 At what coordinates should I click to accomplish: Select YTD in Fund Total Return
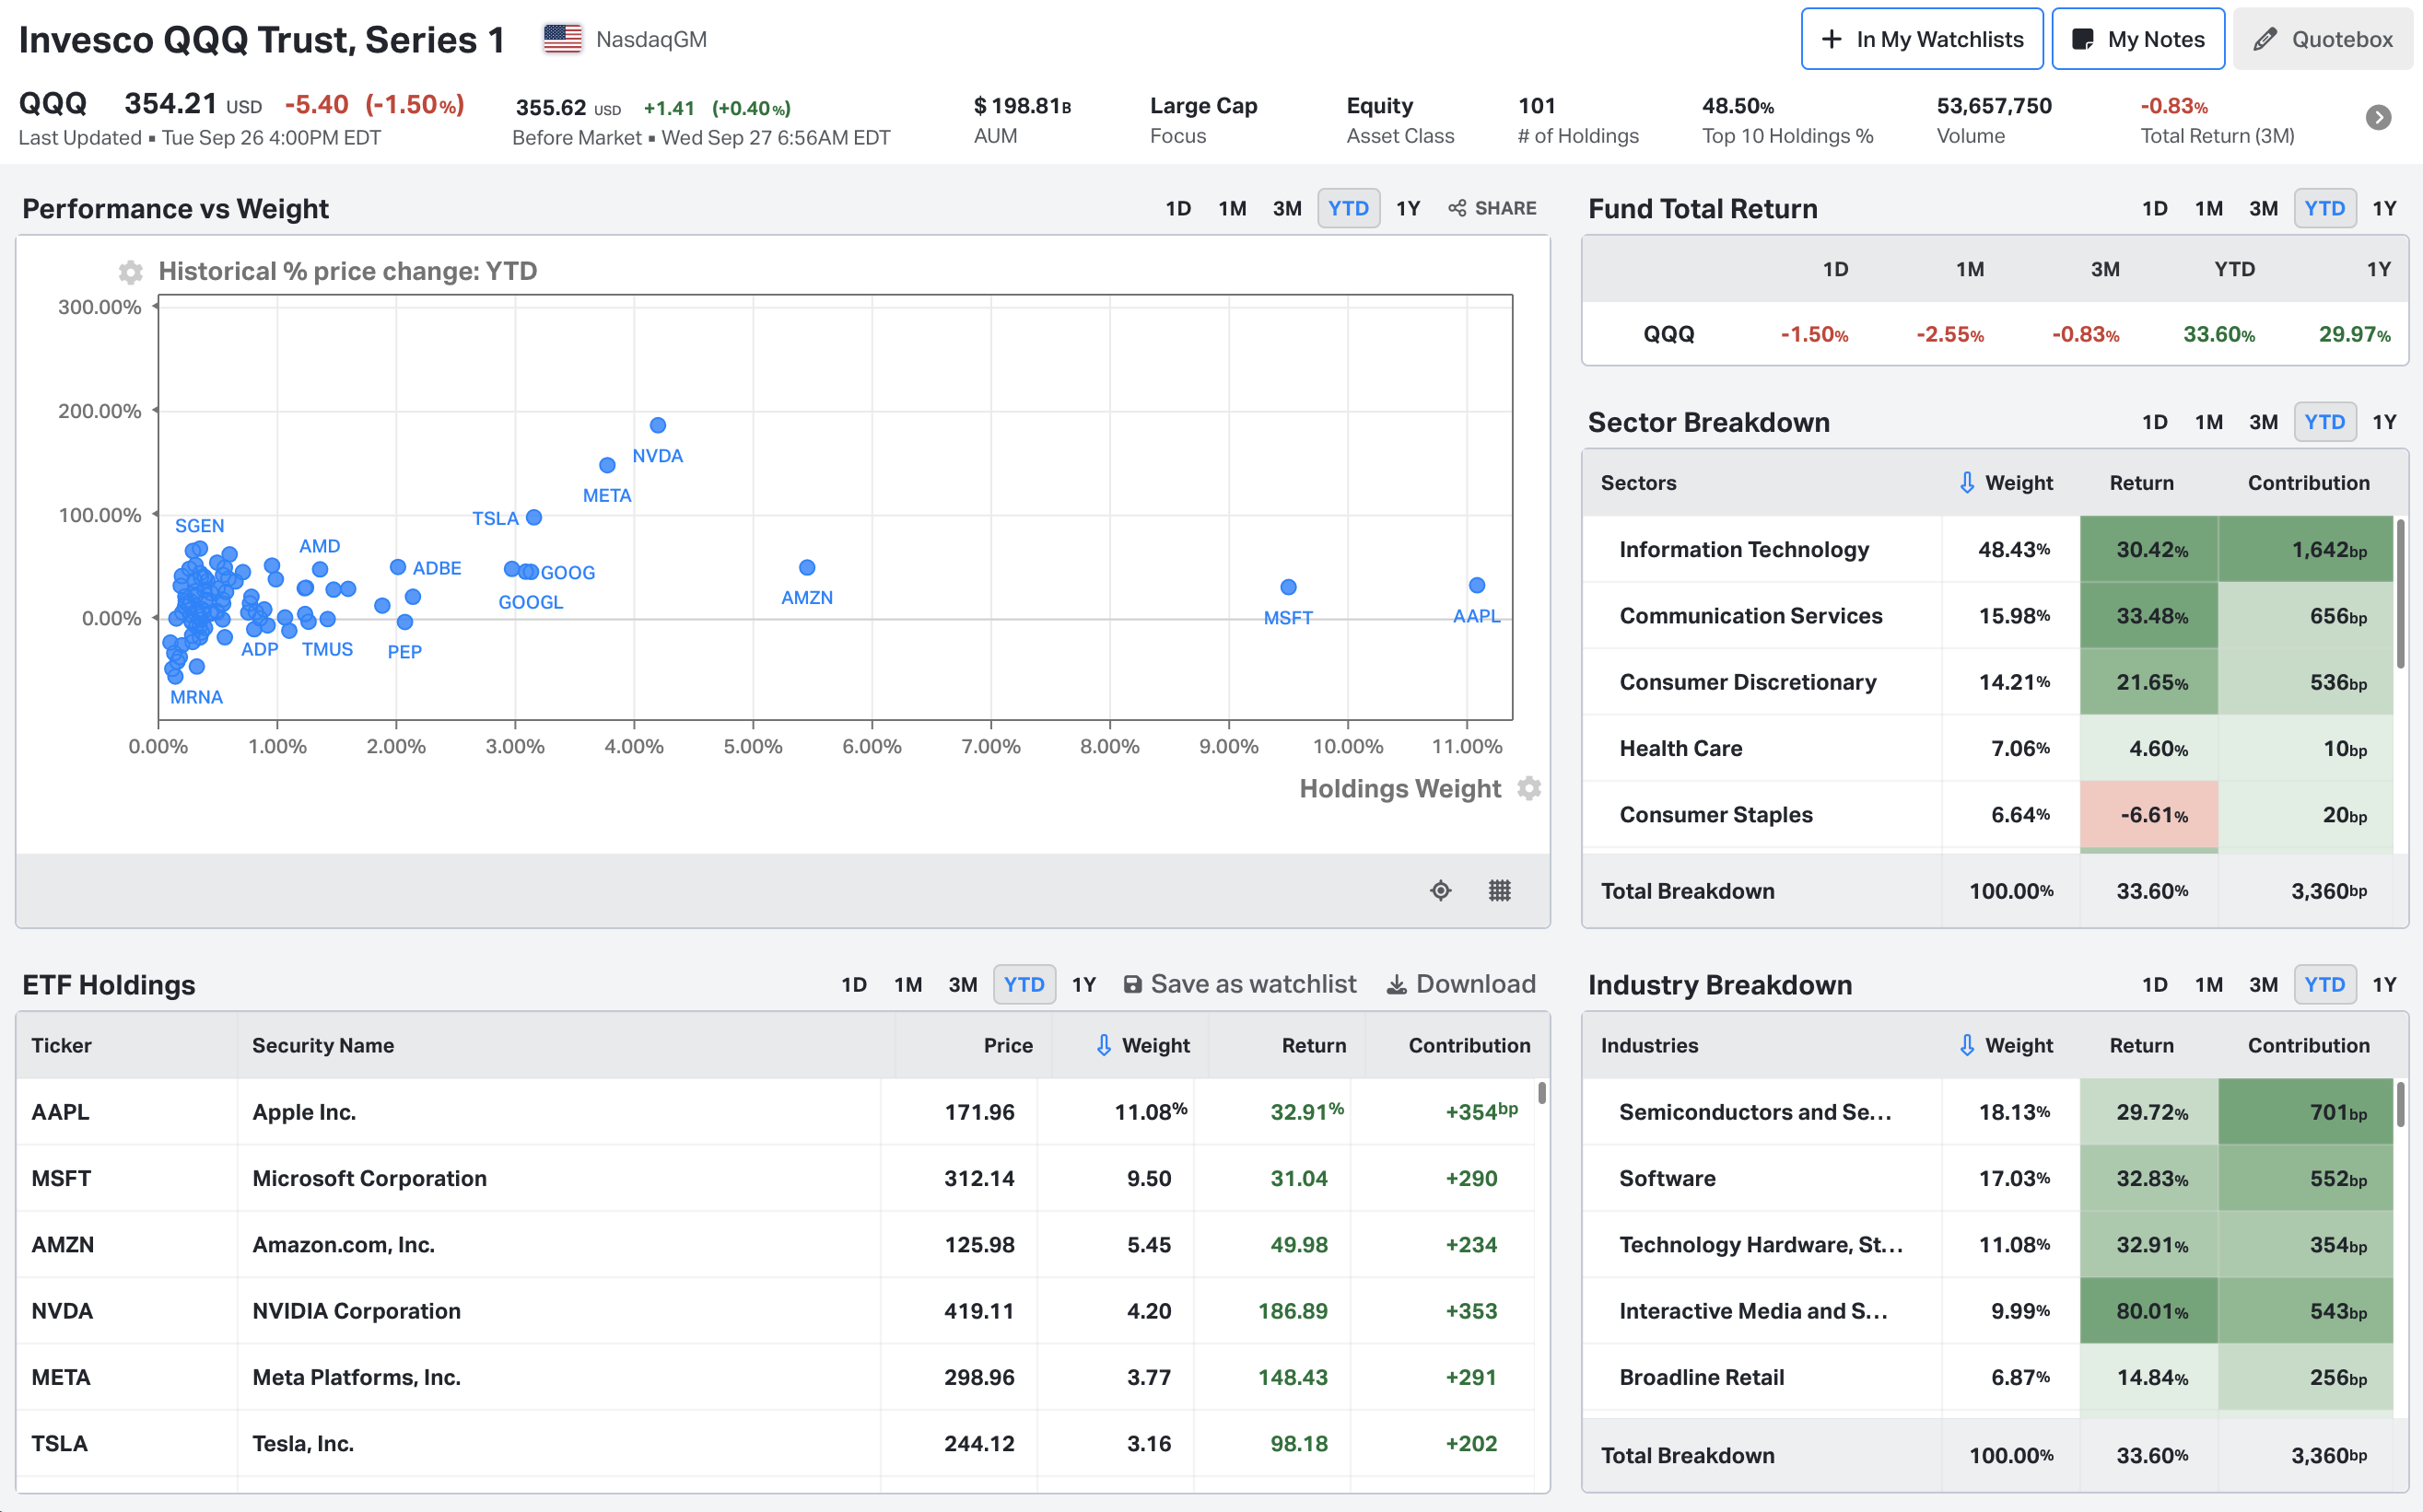(x=2325, y=208)
